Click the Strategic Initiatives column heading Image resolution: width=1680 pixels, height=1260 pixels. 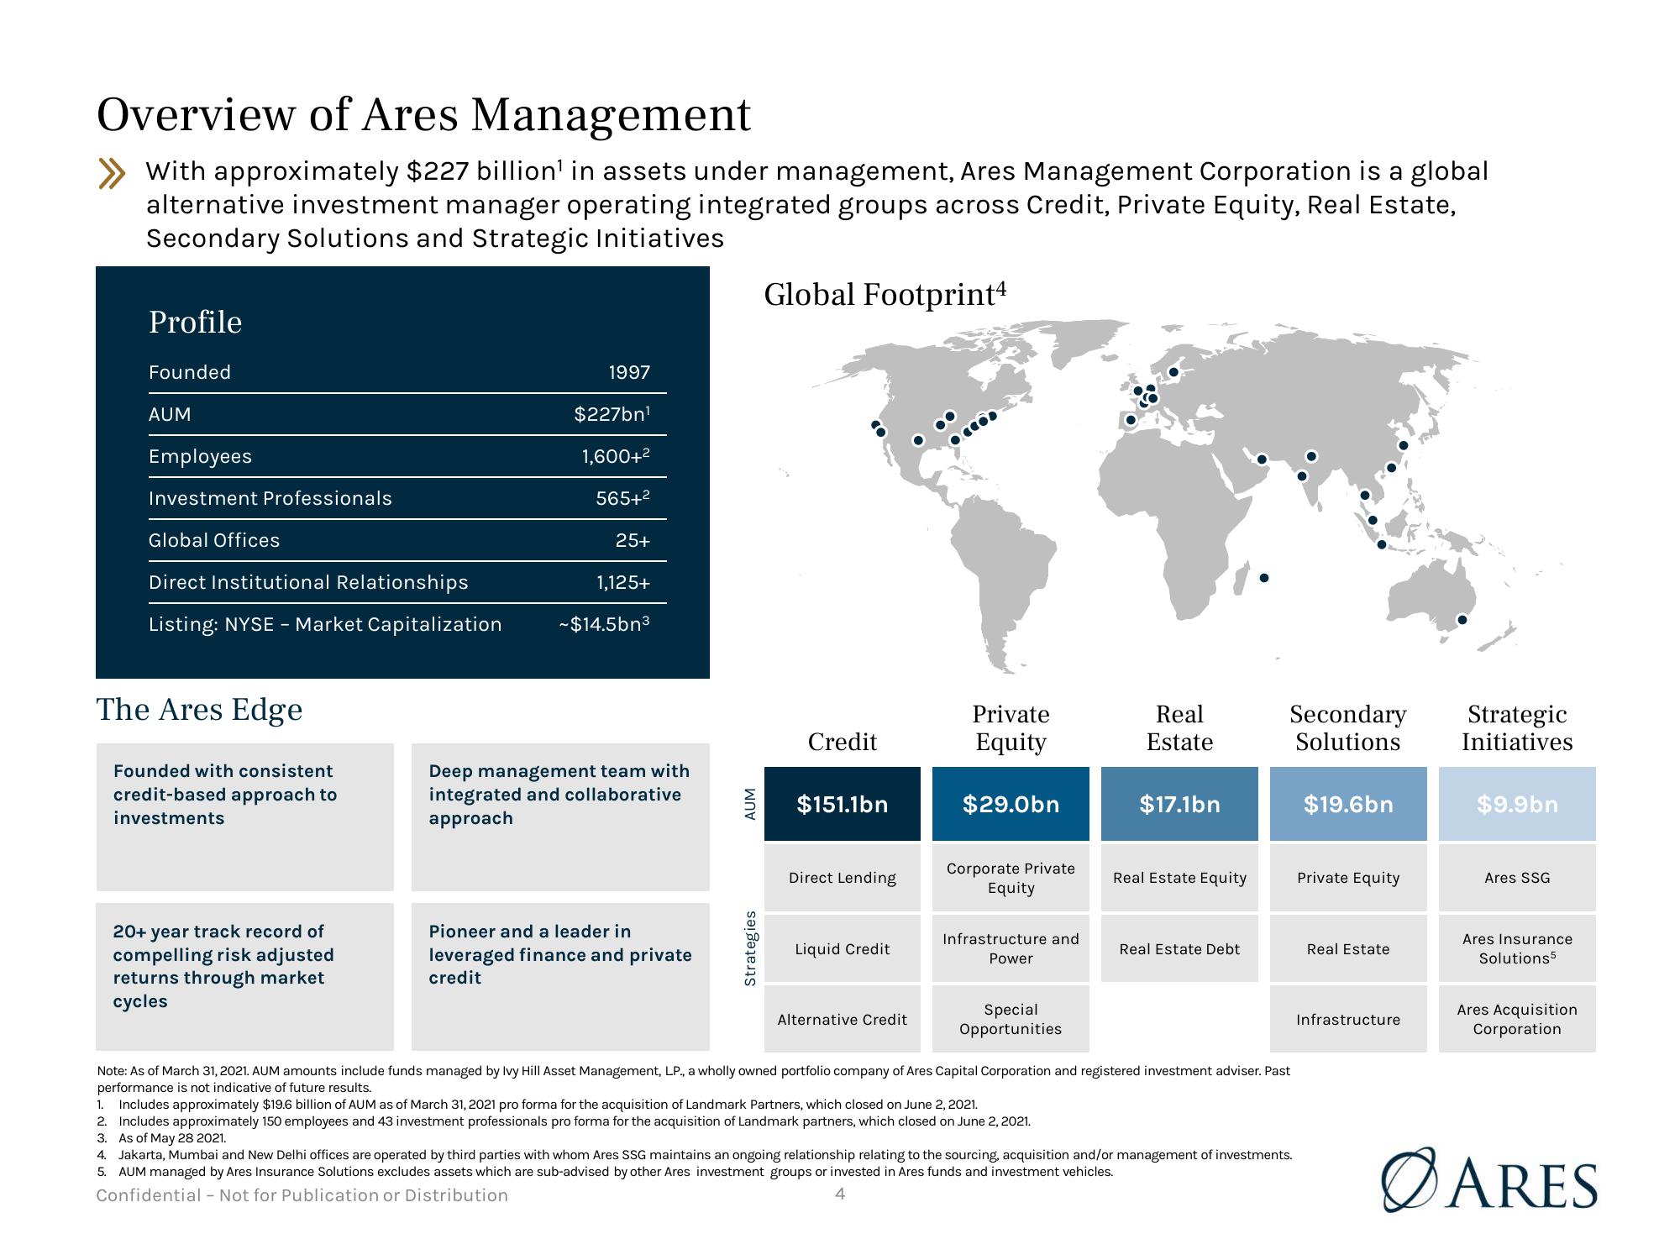click(1517, 727)
